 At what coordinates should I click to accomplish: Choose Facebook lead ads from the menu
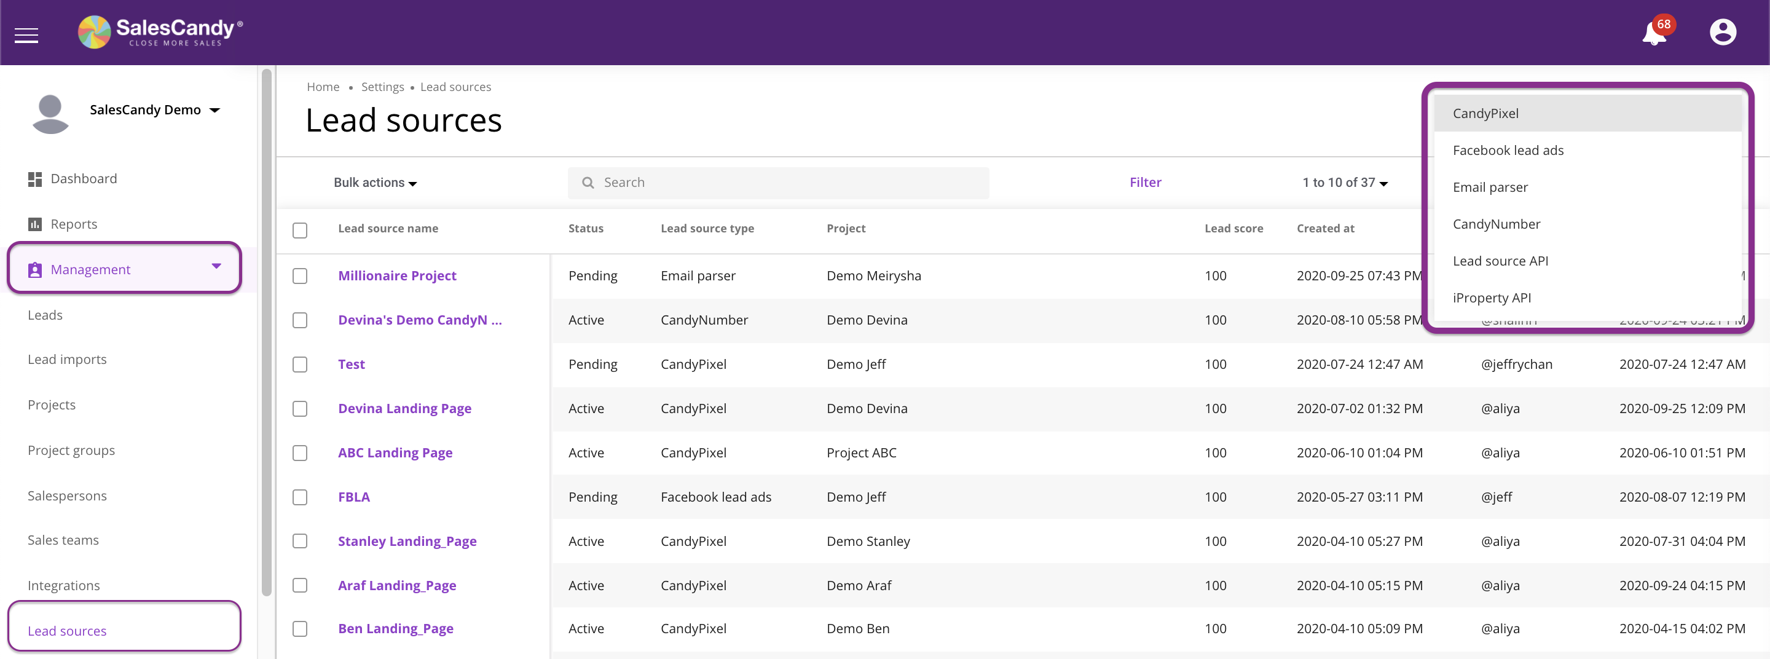(x=1508, y=150)
